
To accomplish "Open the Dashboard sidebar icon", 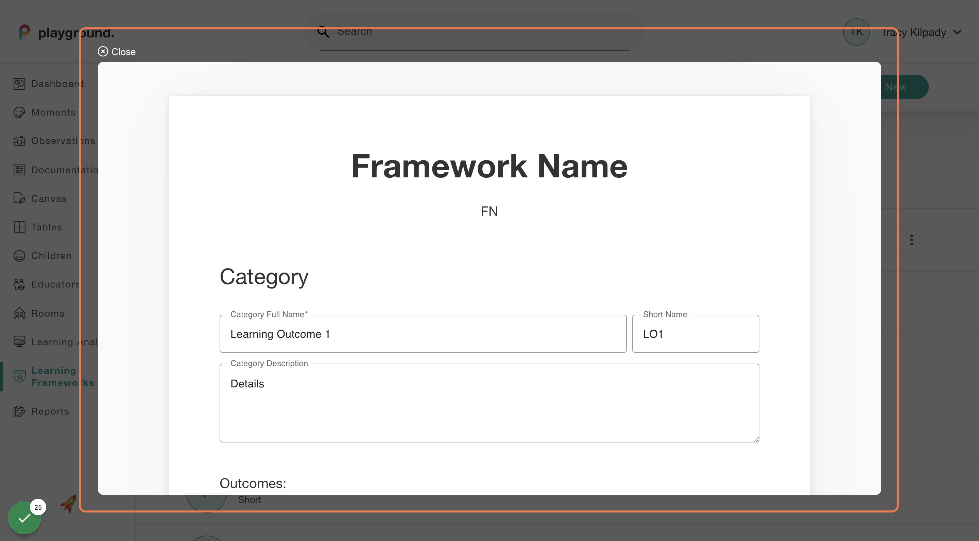I will [20, 84].
